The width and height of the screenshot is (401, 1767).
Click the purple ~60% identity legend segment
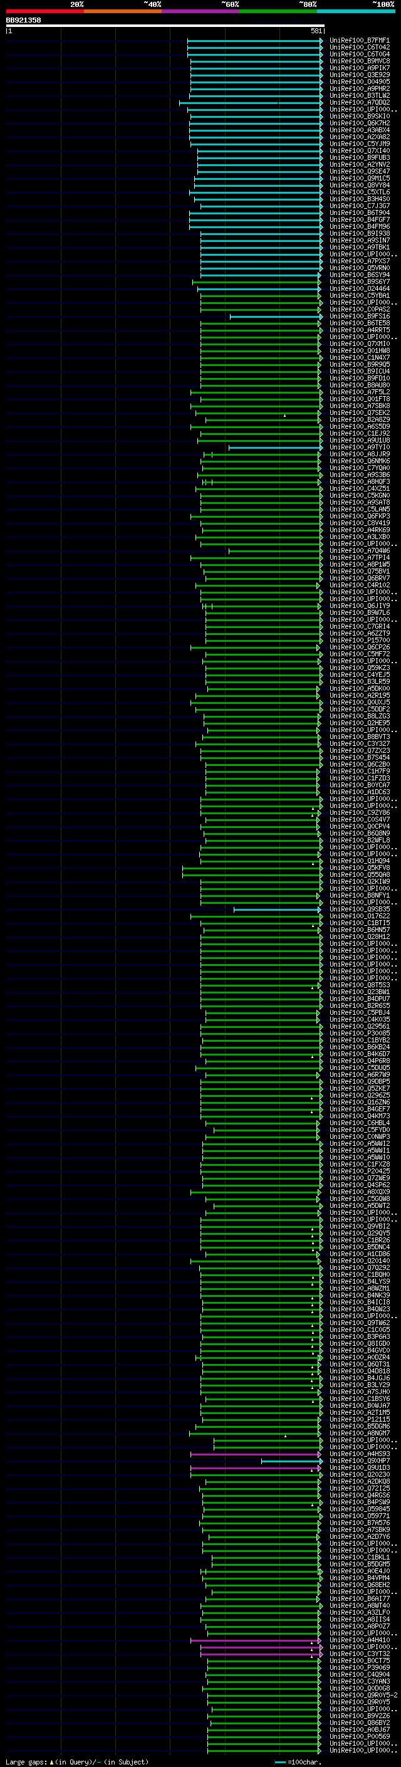point(201,11)
